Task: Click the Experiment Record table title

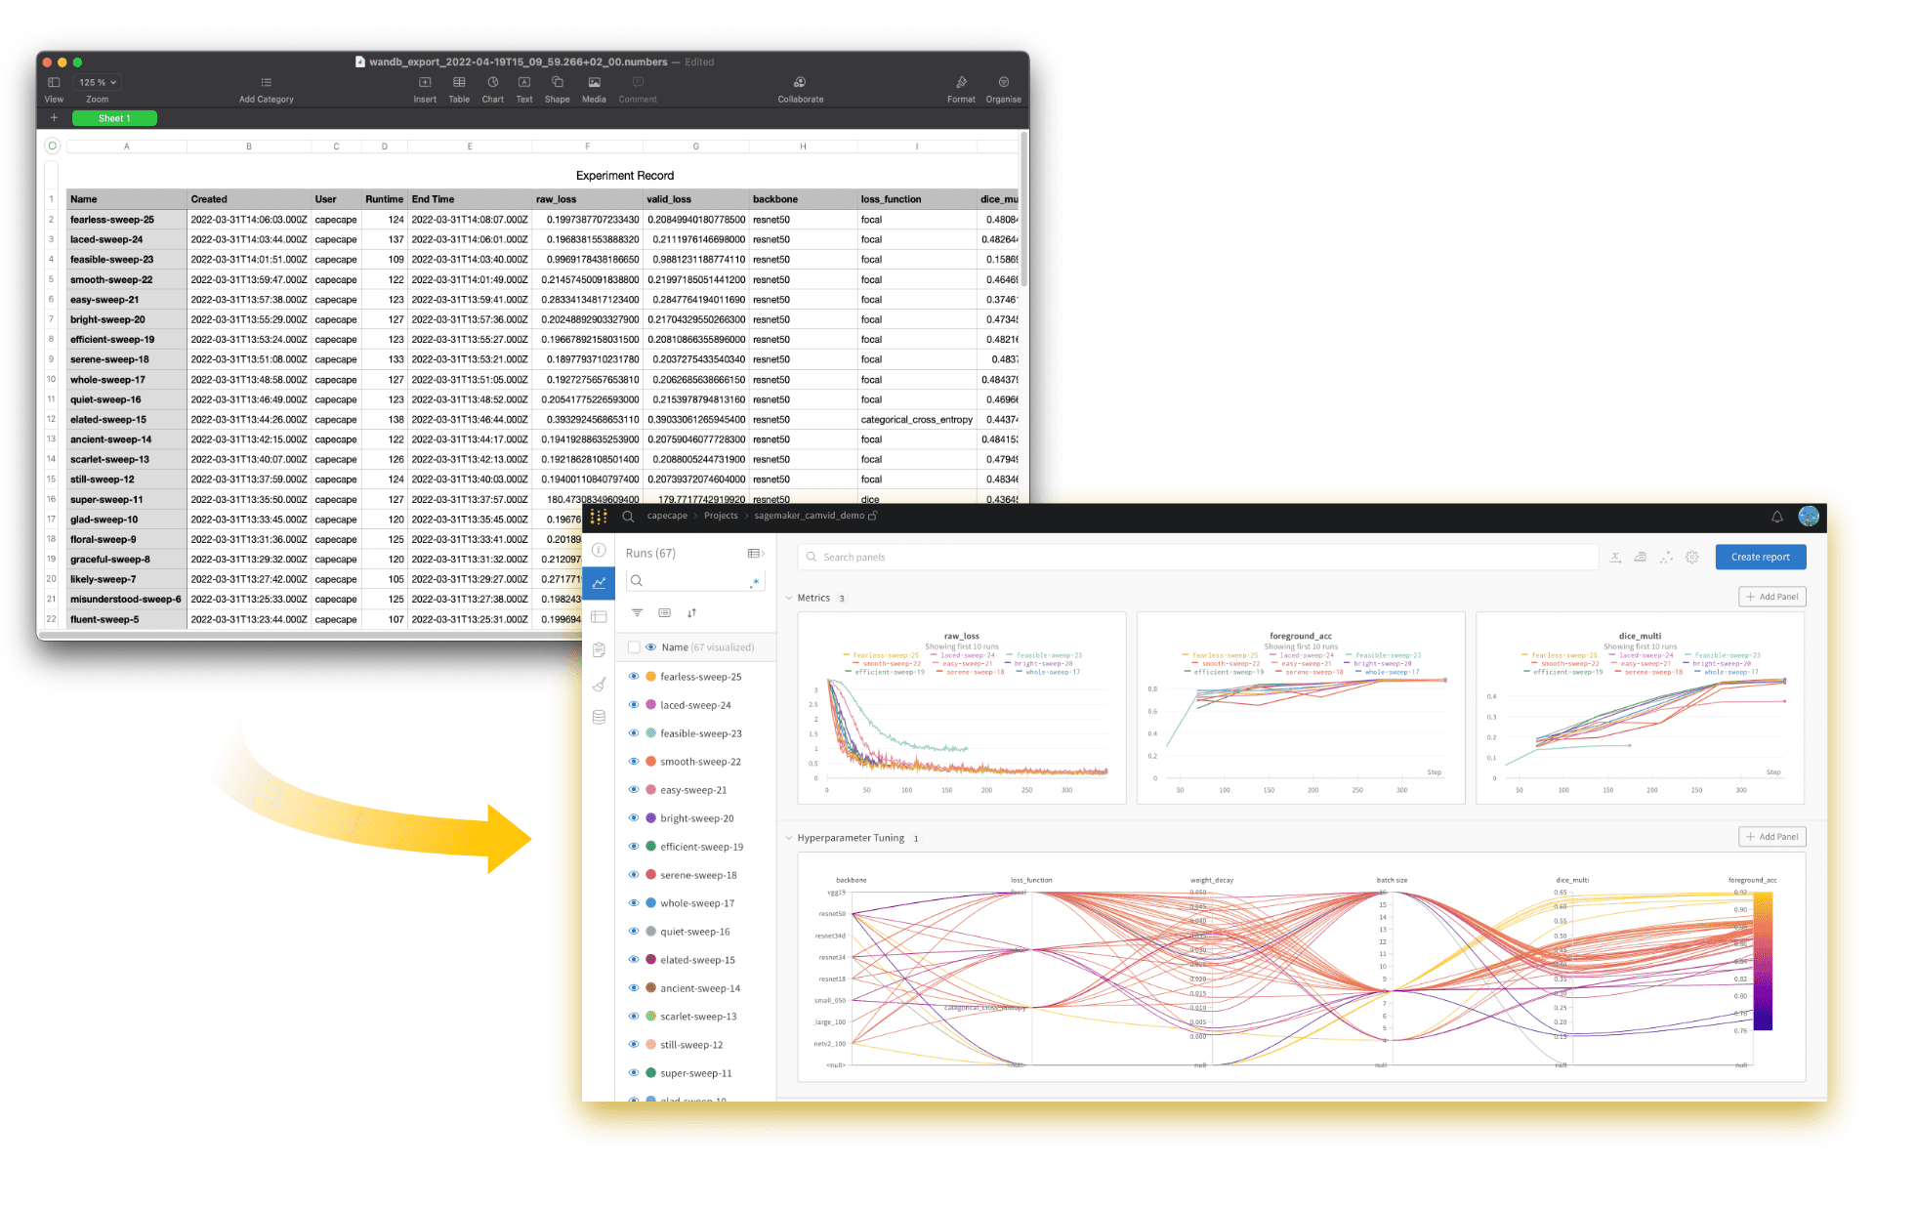Action: pos(625,176)
